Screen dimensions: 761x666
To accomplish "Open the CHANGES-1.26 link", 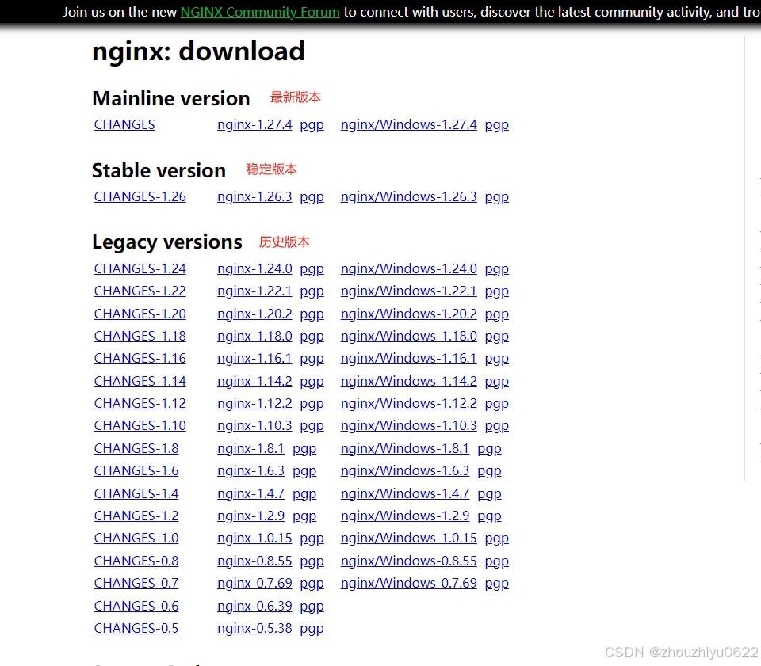I will pos(140,197).
